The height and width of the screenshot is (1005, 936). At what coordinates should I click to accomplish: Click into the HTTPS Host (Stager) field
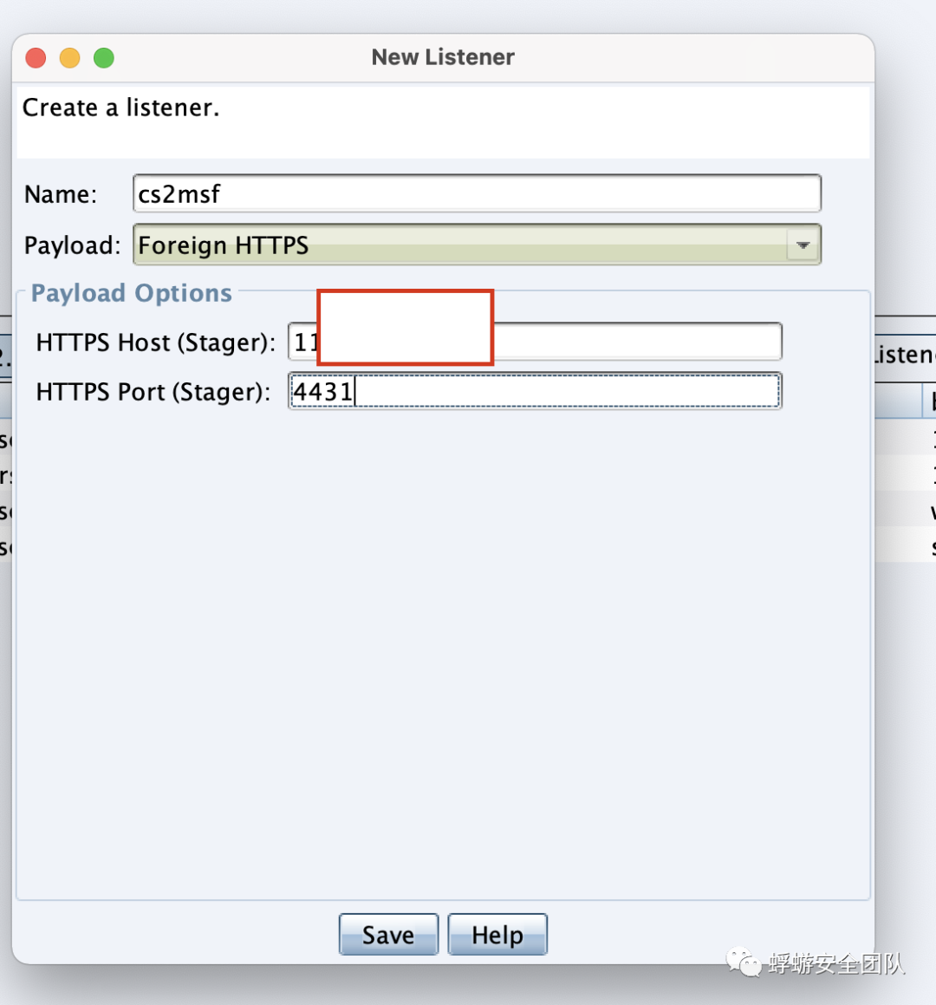(637, 343)
